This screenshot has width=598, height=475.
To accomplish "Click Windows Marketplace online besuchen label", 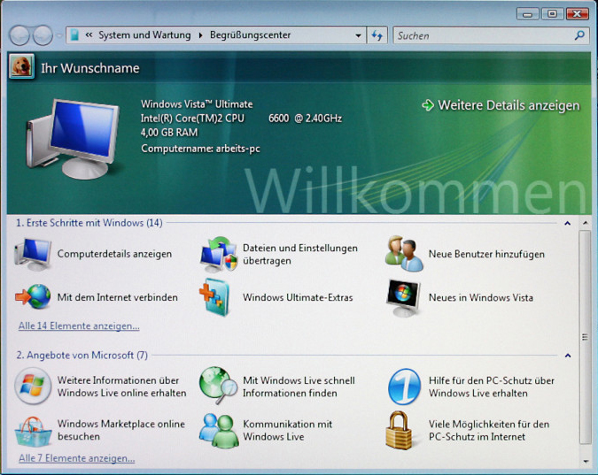I will point(121,430).
